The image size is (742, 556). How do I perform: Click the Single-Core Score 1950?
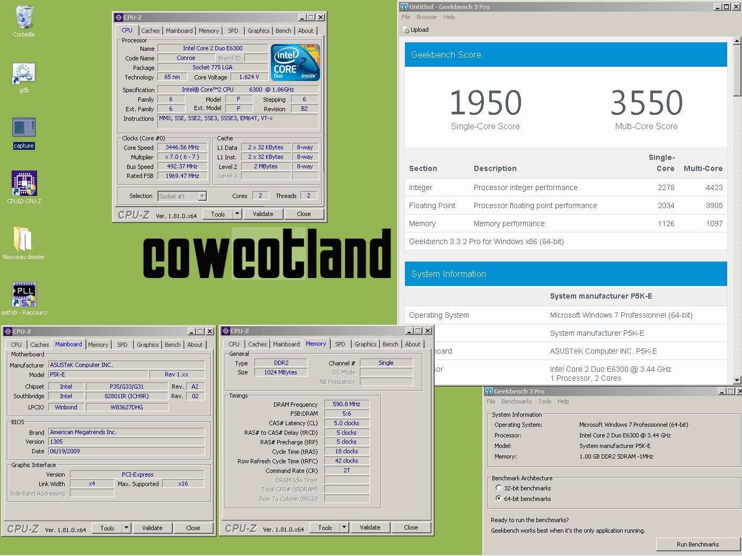point(485,102)
